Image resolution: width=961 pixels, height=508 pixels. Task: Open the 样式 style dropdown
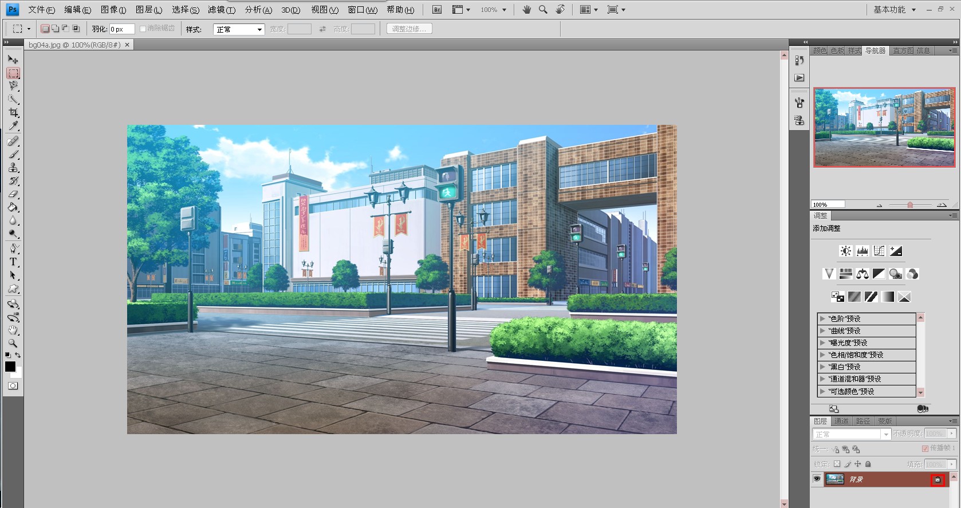click(239, 29)
